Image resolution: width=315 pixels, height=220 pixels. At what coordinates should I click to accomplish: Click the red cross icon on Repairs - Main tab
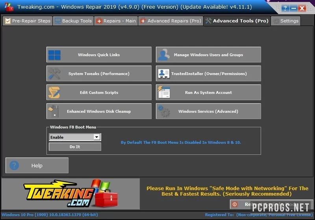click(x=99, y=21)
